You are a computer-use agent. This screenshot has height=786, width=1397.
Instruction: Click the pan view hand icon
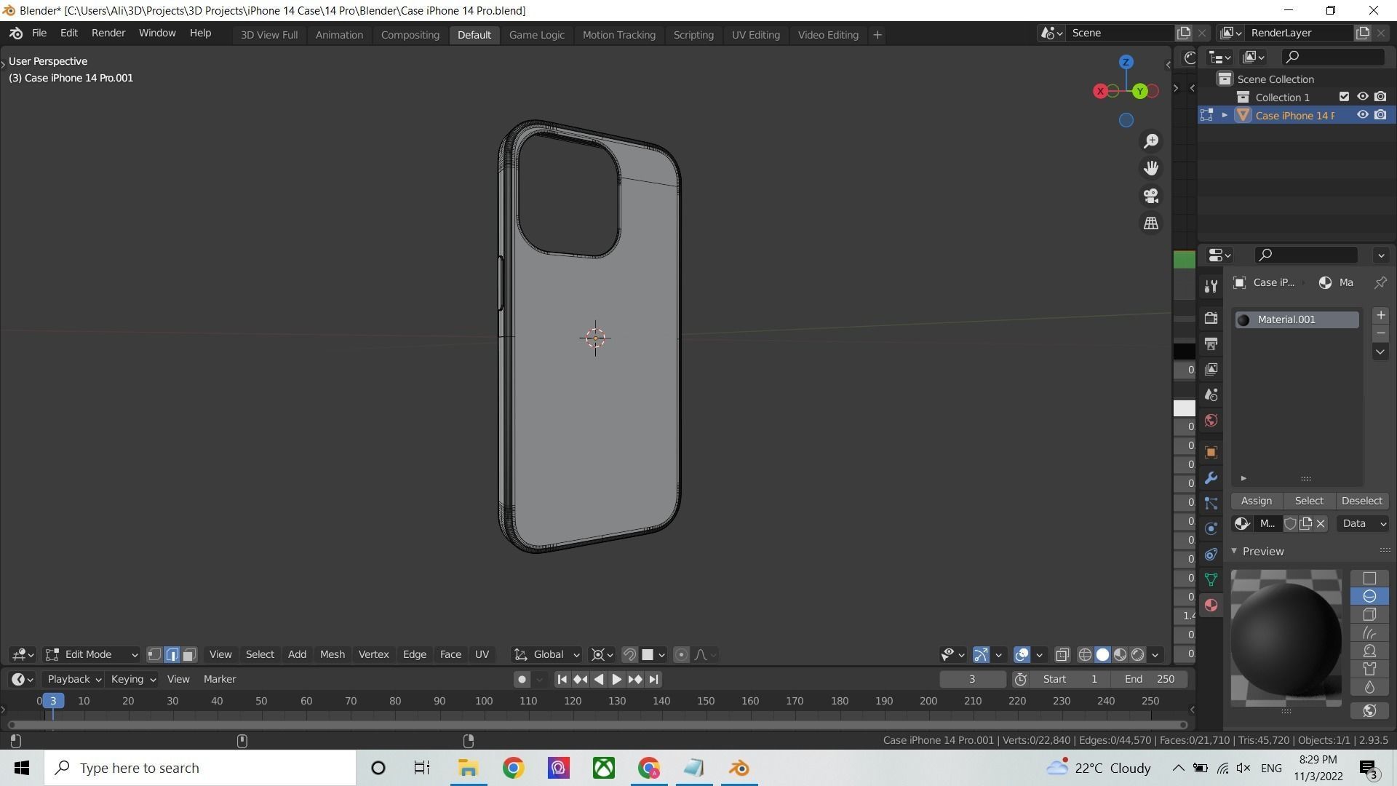(1151, 169)
